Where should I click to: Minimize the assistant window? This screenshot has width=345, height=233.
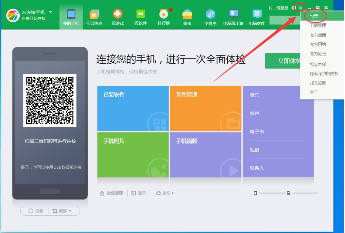(310, 8)
